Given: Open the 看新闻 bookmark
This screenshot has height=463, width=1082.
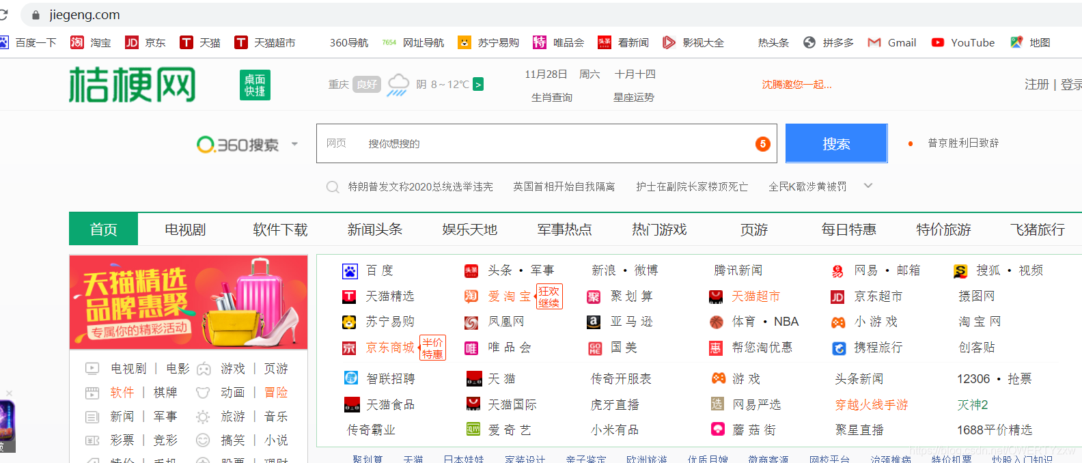Looking at the screenshot, I should point(624,42).
